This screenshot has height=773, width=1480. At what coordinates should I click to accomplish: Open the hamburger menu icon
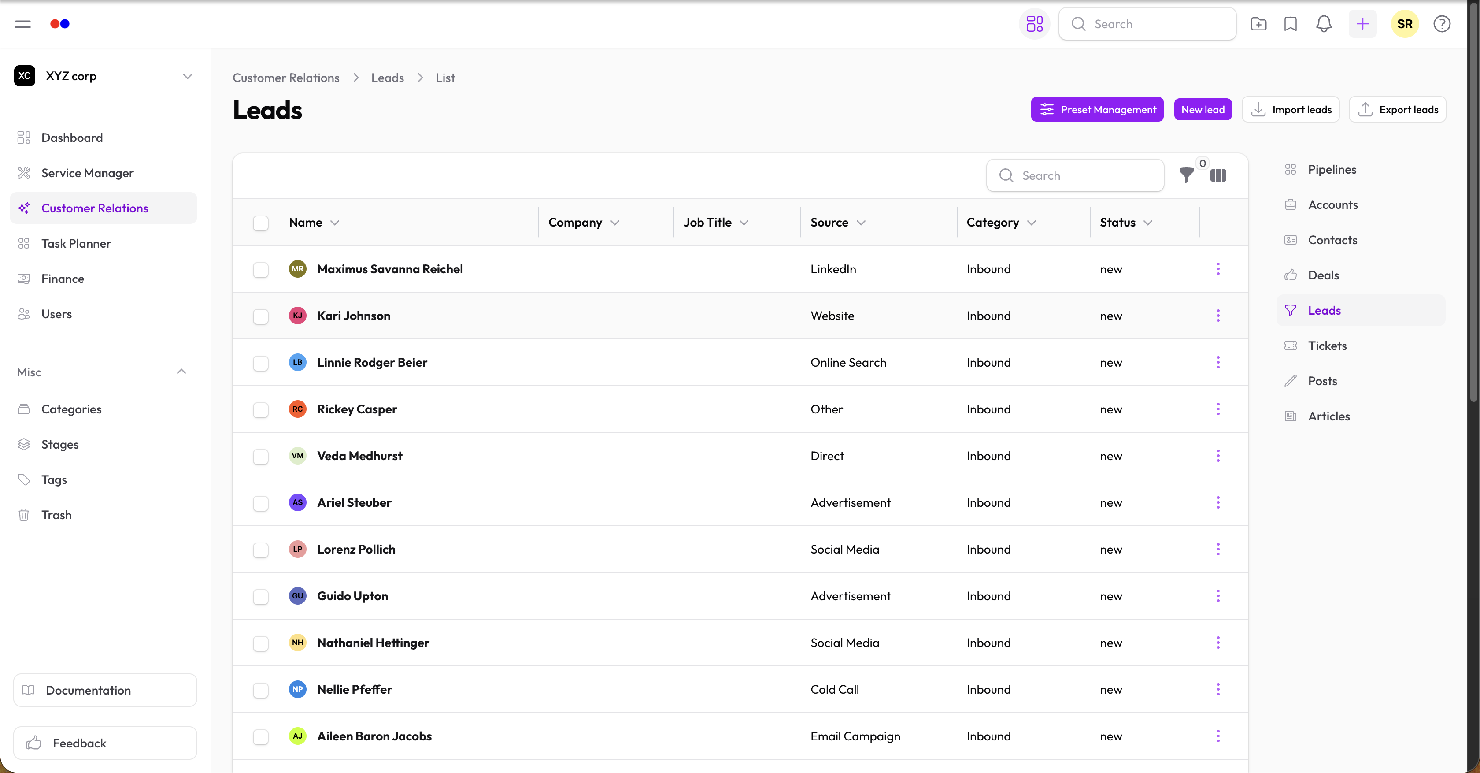(x=23, y=24)
